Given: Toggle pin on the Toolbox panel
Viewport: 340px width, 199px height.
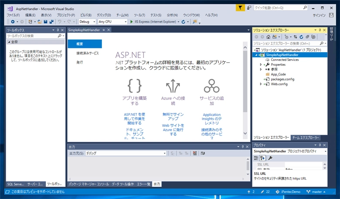Looking at the screenshot, I should (58, 30).
